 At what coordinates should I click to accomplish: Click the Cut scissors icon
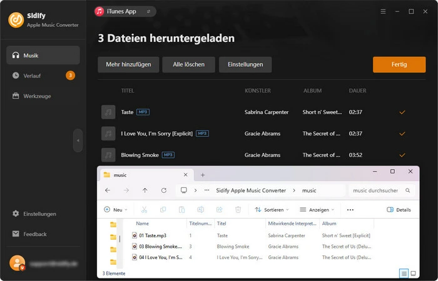(x=144, y=210)
